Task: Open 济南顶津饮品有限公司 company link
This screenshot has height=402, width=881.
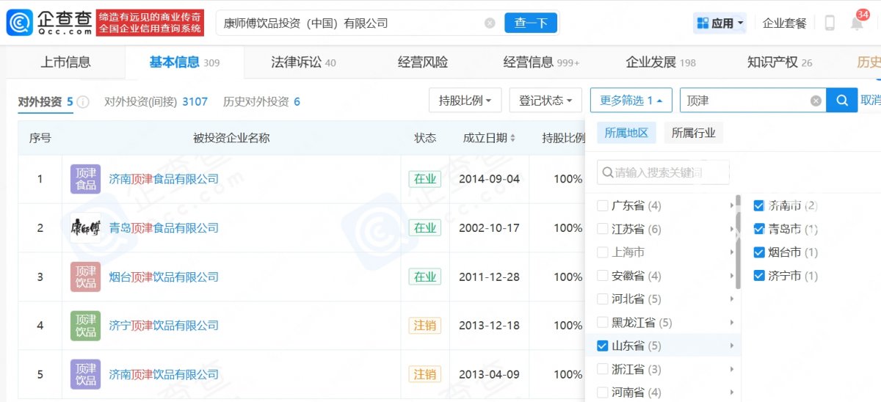Action: coord(164,374)
